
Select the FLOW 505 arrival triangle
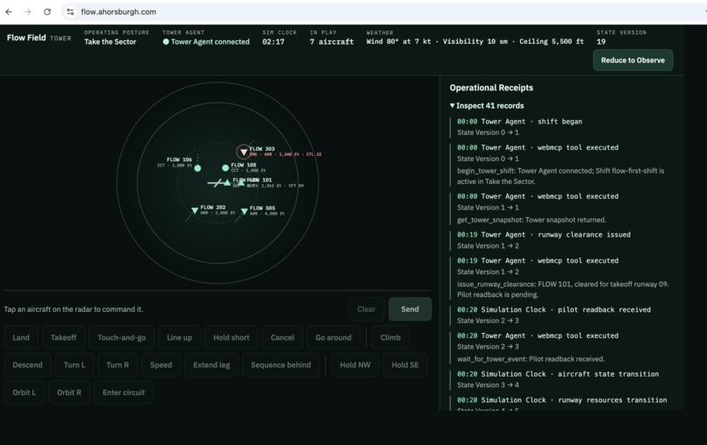[x=245, y=211]
